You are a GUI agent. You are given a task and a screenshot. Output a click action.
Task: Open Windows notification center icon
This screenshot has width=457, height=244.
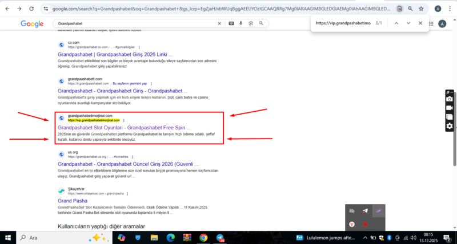pyautogui.click(x=447, y=238)
